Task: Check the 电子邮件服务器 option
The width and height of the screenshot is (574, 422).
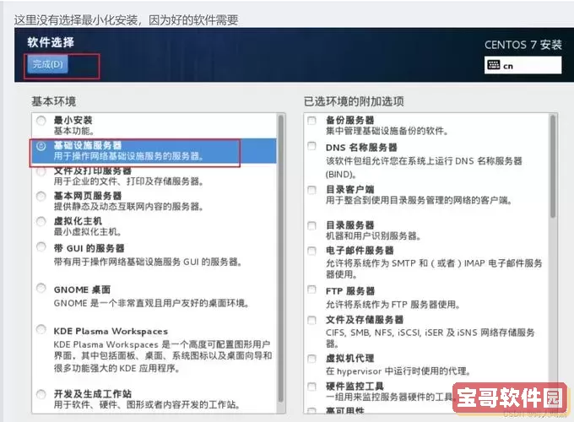Action: click(311, 251)
